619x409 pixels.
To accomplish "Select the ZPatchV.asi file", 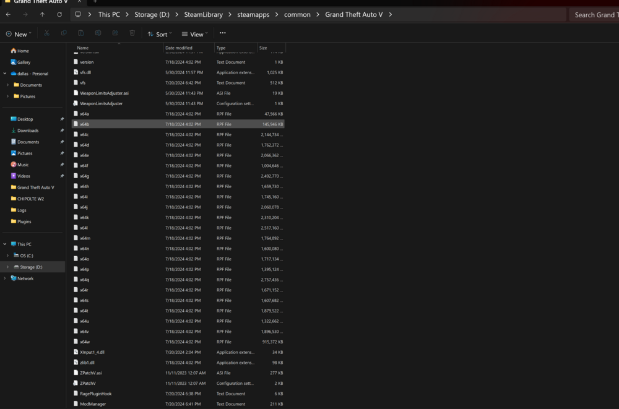I will [178, 372].
